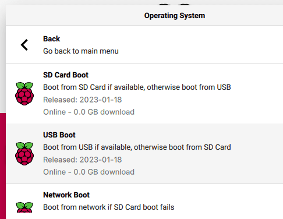Click 'Boot from network if SD Card boot fails'

pos(109,207)
